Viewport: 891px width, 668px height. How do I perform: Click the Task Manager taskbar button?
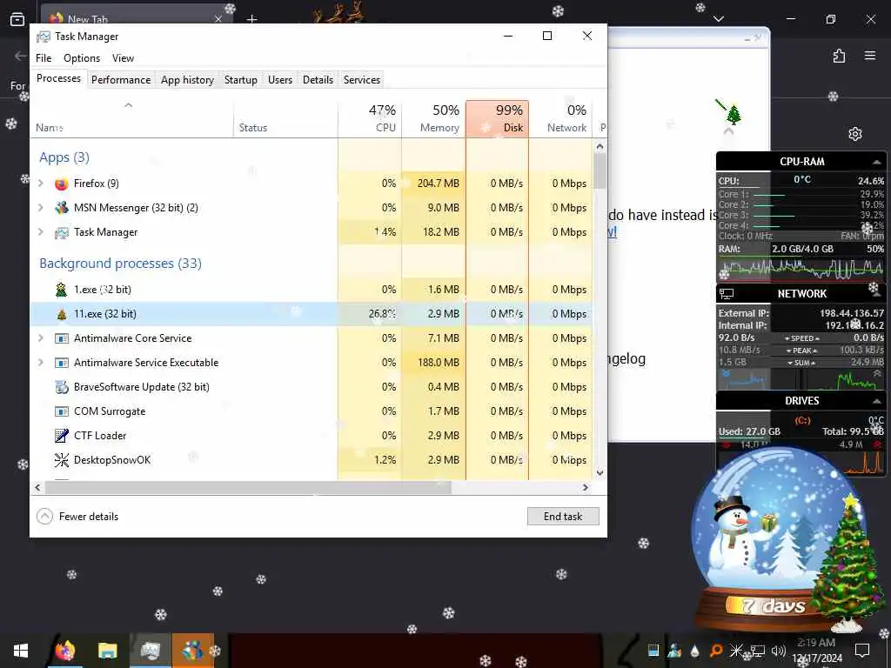click(x=150, y=651)
